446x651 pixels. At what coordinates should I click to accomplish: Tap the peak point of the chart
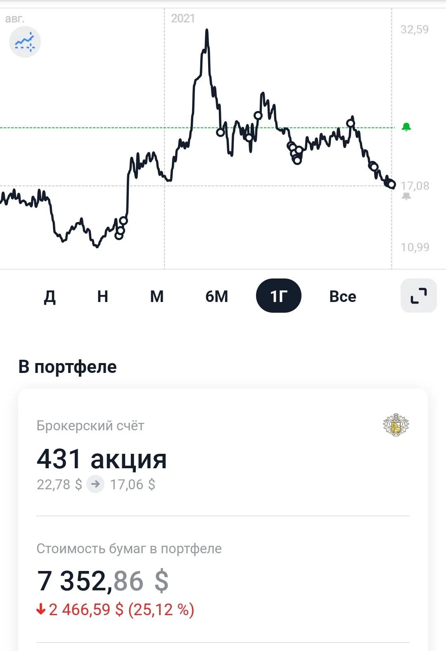coord(207,30)
